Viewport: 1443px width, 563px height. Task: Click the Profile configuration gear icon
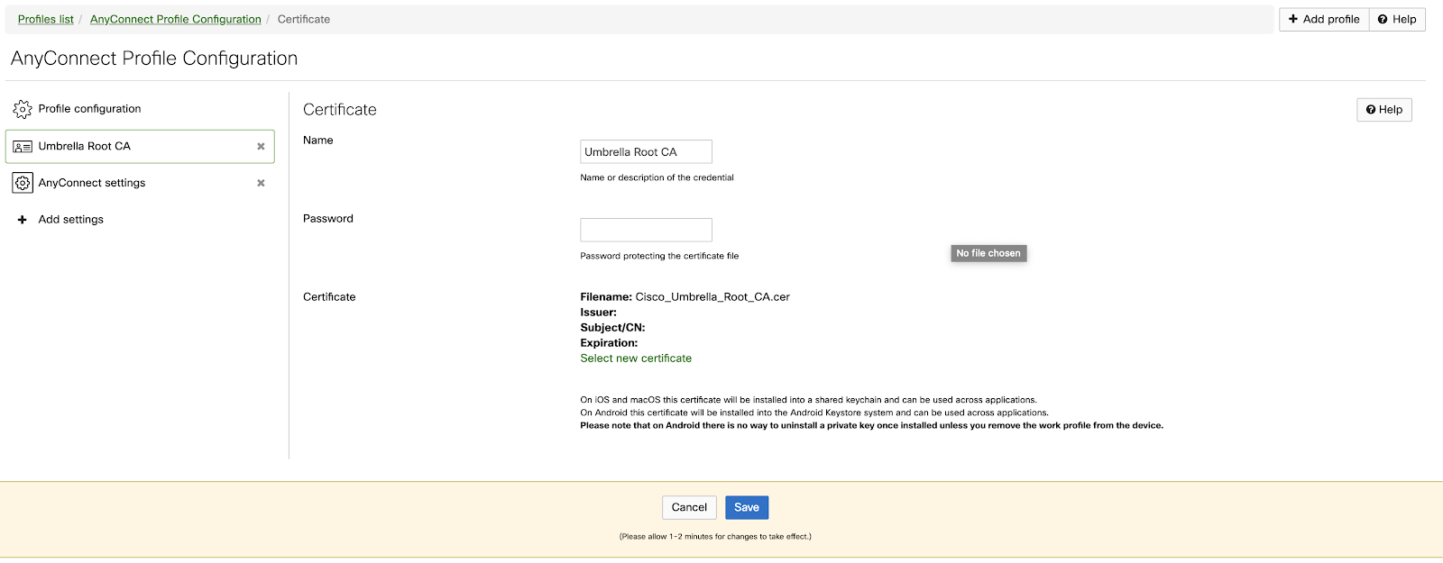point(23,109)
